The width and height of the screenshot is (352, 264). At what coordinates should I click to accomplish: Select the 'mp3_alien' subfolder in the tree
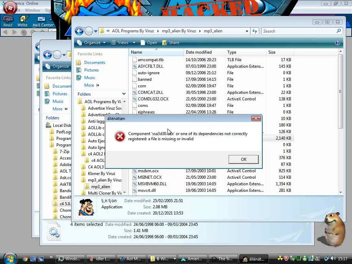pos(101,187)
